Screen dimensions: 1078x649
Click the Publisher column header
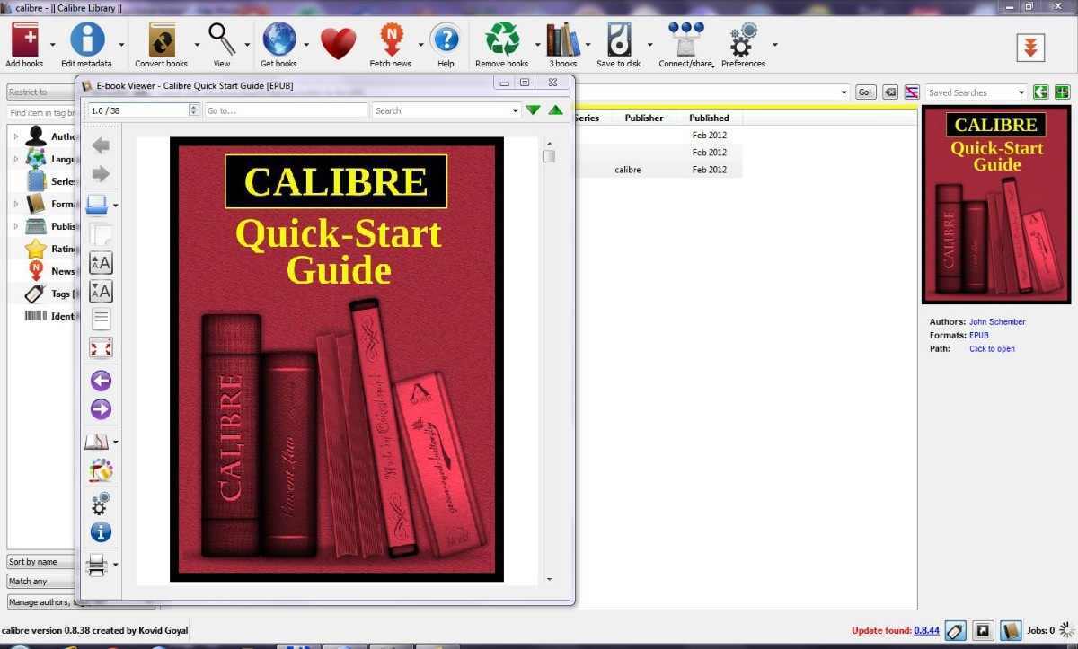(x=644, y=118)
